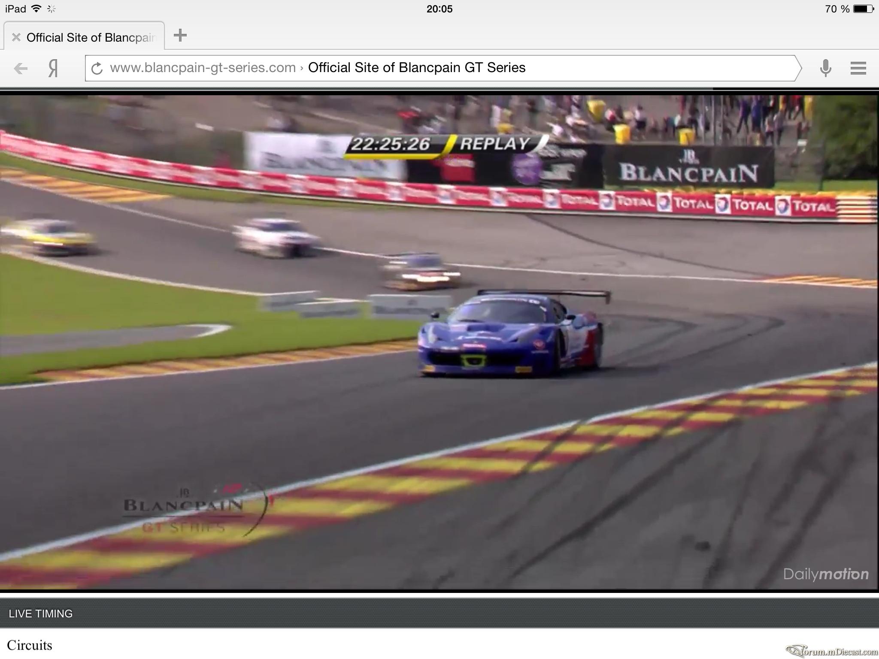Open the Circuits heading

[x=30, y=645]
